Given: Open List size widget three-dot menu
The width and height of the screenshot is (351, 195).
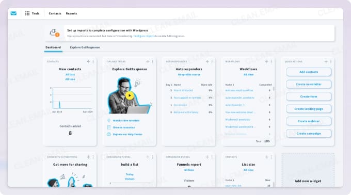Looking at the screenshot, I should pyautogui.click(x=272, y=157).
